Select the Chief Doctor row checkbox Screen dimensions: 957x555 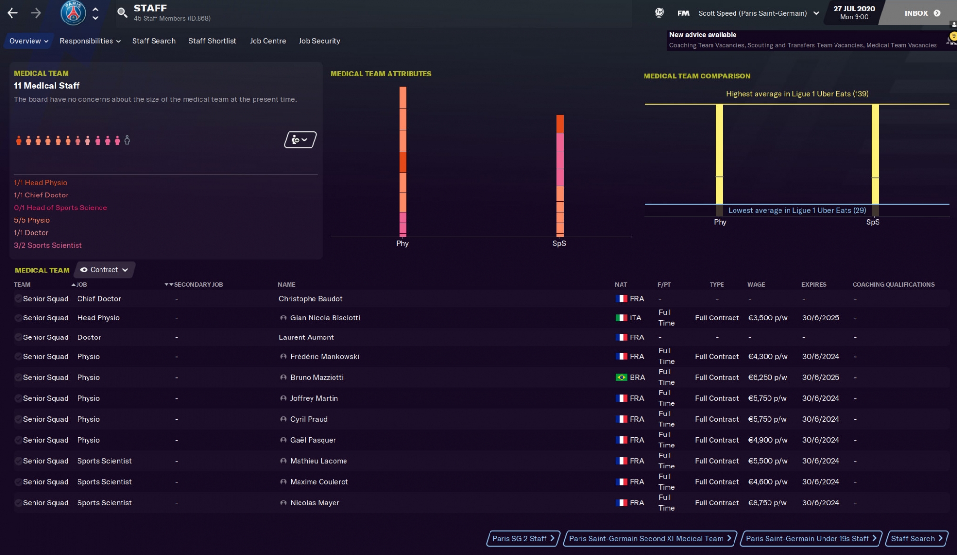pyautogui.click(x=18, y=299)
